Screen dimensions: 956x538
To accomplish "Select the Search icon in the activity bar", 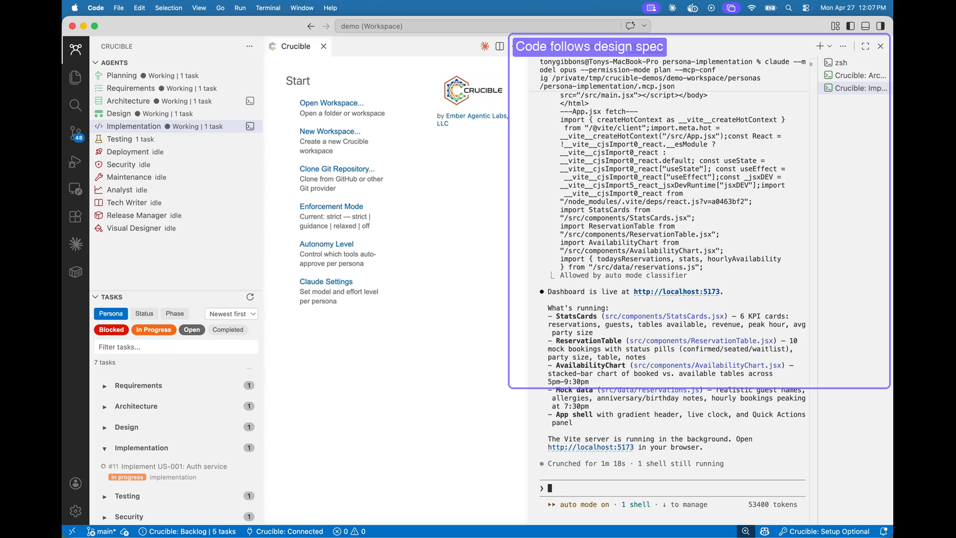I will click(x=75, y=105).
